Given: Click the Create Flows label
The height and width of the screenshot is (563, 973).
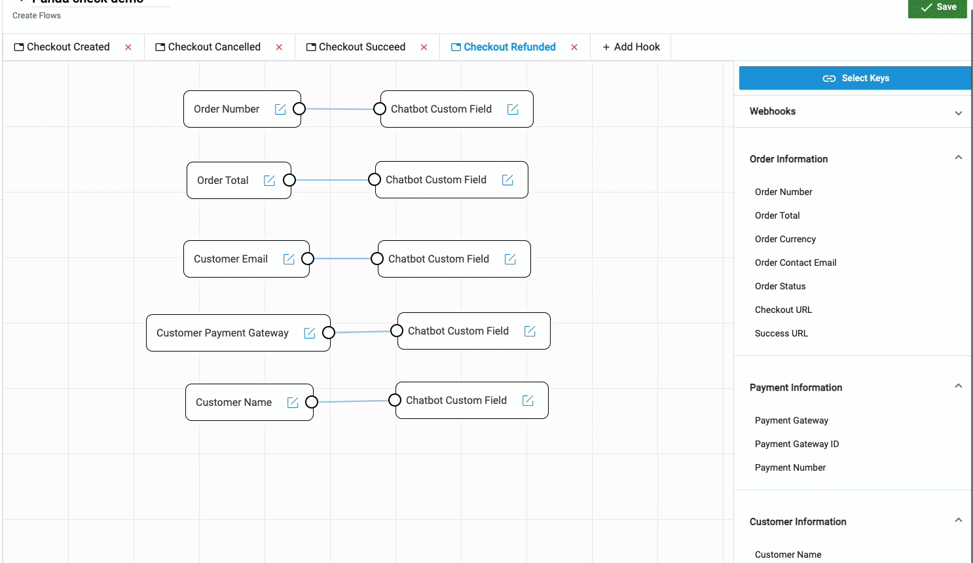Looking at the screenshot, I should click(37, 16).
